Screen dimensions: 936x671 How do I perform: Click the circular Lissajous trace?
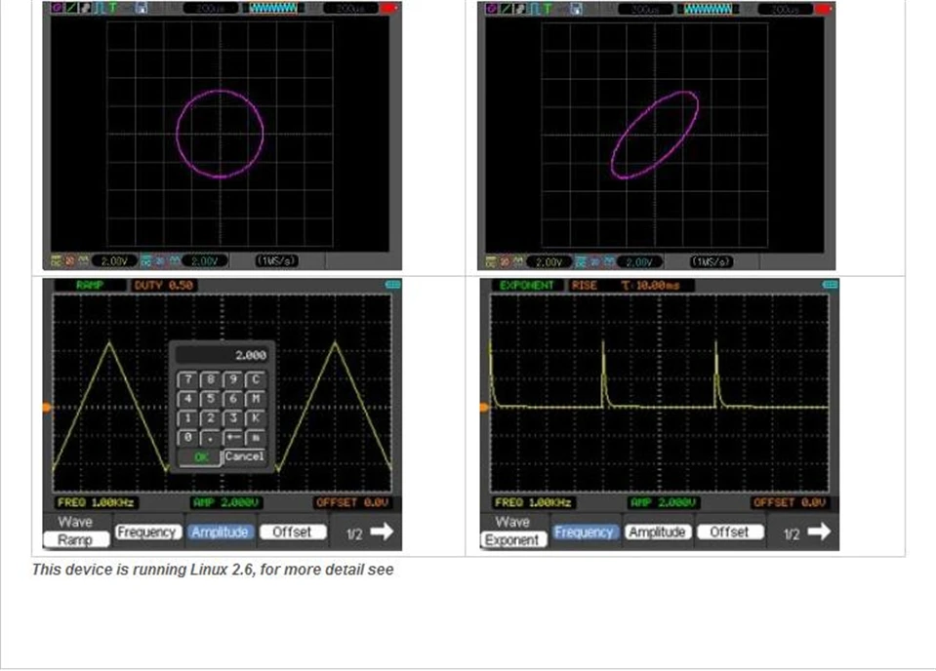click(x=220, y=135)
